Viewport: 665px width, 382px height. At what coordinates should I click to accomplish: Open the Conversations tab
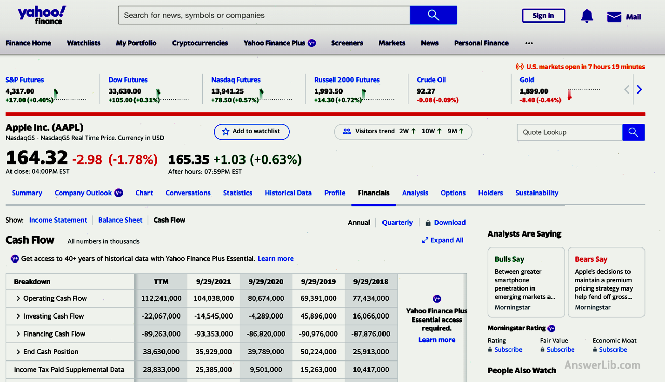[x=188, y=193]
